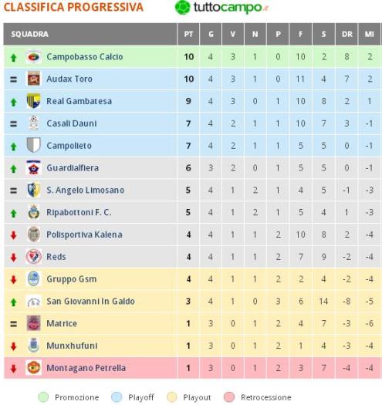Open San Giovanni In Galdo link
The image size is (382, 405).
coord(90,301)
